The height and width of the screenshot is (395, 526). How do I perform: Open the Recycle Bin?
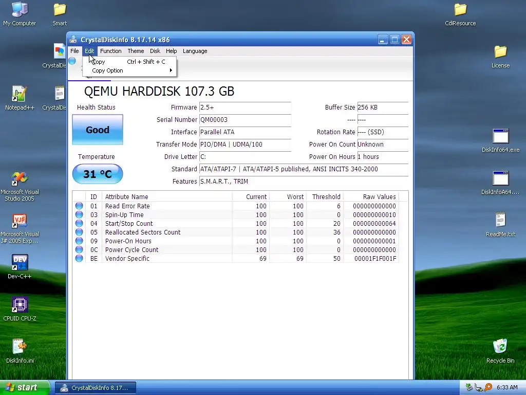click(x=500, y=351)
